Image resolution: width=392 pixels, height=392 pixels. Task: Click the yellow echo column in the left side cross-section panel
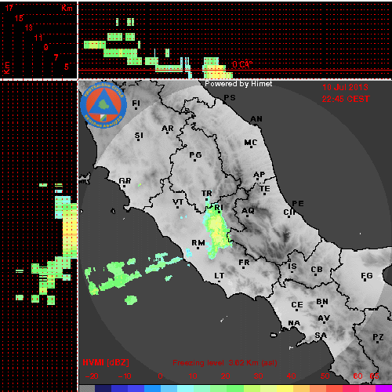click(70, 230)
